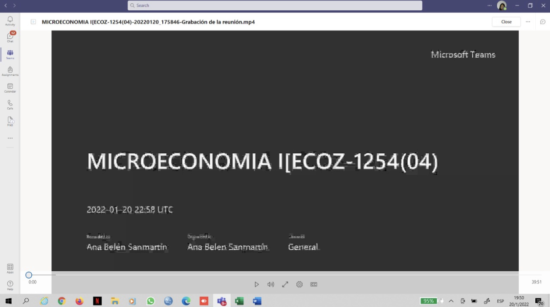The image size is (550, 307).
Task: Go back using the navigation arrow
Action: coord(6,5)
